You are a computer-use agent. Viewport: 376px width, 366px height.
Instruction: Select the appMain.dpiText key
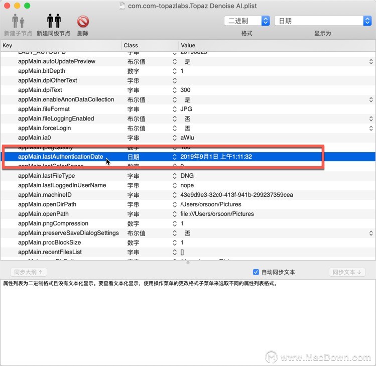pos(40,90)
